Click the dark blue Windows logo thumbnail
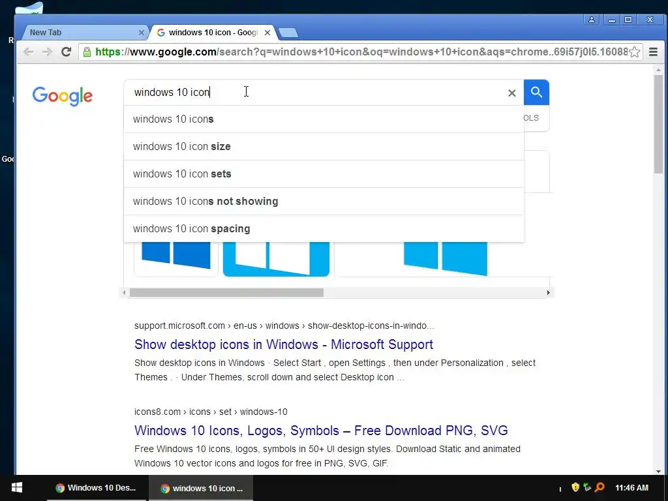668x501 pixels. (x=176, y=259)
